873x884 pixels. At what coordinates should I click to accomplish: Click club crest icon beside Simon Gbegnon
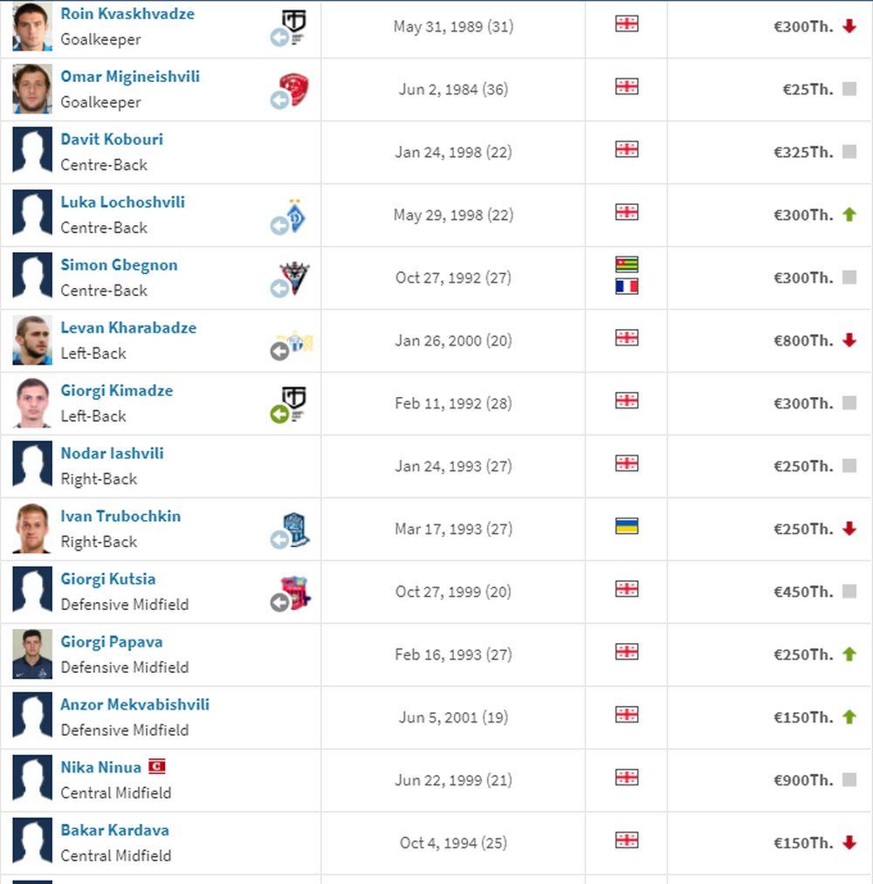click(295, 278)
